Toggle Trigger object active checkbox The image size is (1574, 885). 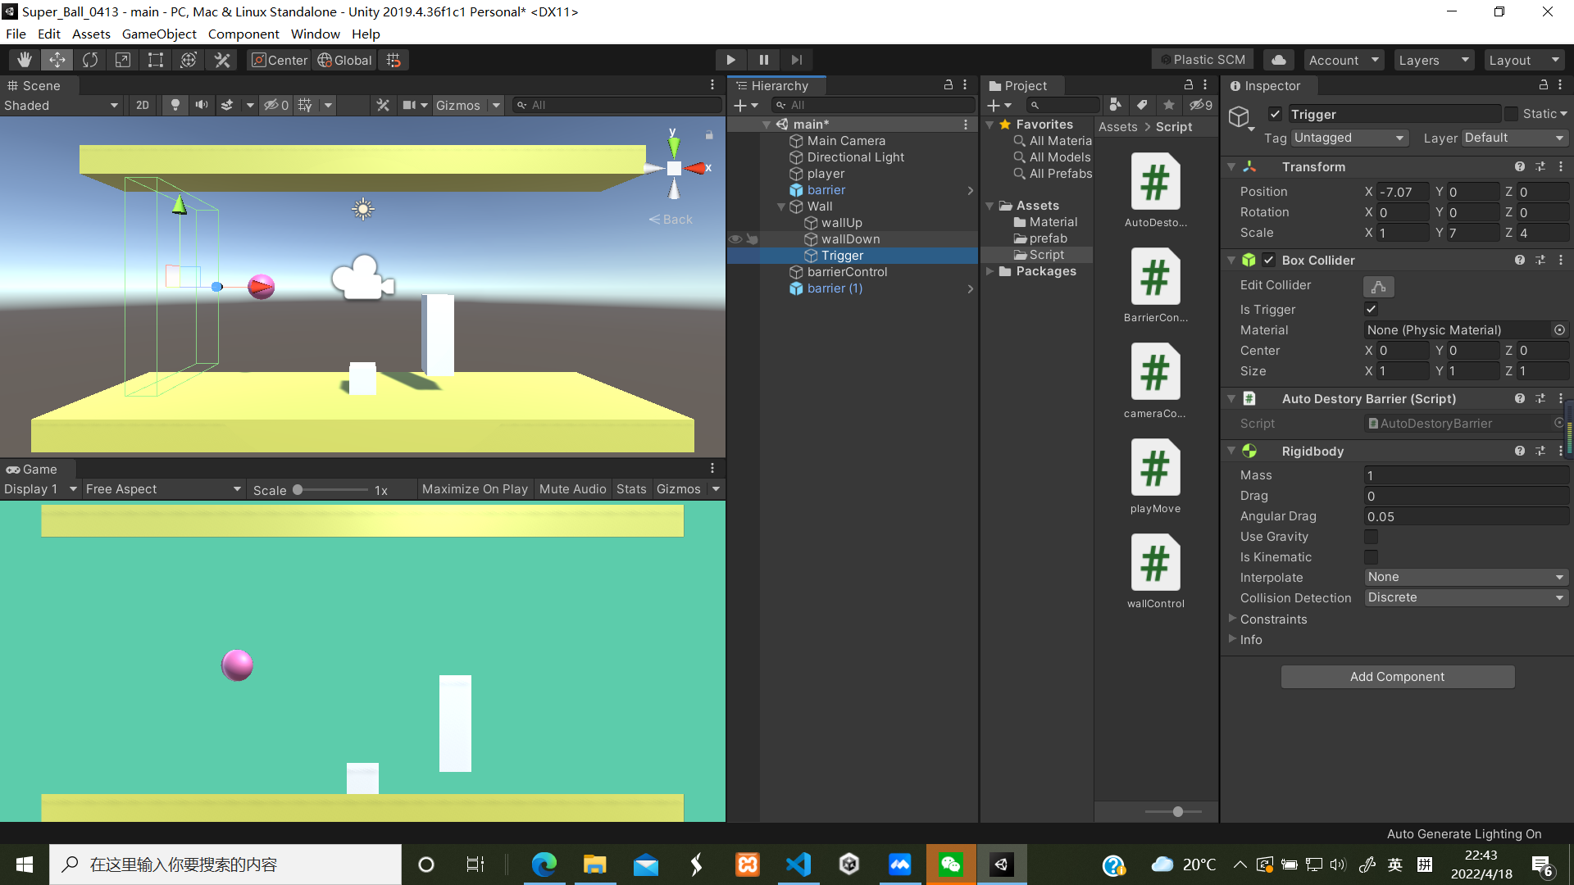pyautogui.click(x=1275, y=114)
